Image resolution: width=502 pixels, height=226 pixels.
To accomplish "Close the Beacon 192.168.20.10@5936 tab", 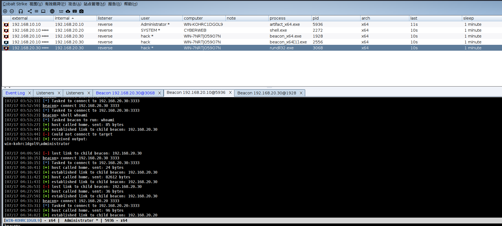I will tap(230, 92).
